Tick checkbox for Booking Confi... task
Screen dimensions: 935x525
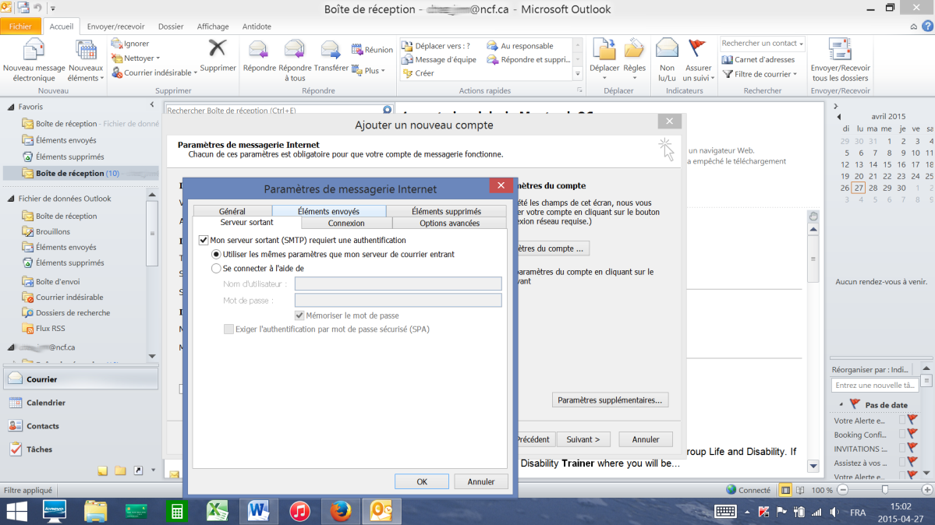pos(901,435)
